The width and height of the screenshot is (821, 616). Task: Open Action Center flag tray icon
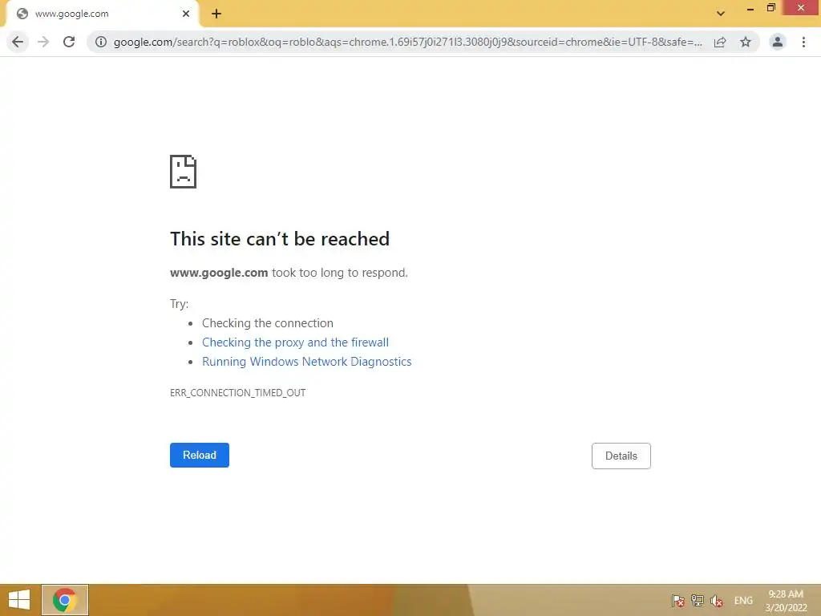click(x=678, y=600)
